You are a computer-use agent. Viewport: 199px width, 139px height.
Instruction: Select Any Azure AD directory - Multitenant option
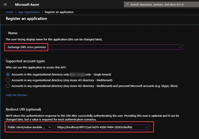click(8, 80)
